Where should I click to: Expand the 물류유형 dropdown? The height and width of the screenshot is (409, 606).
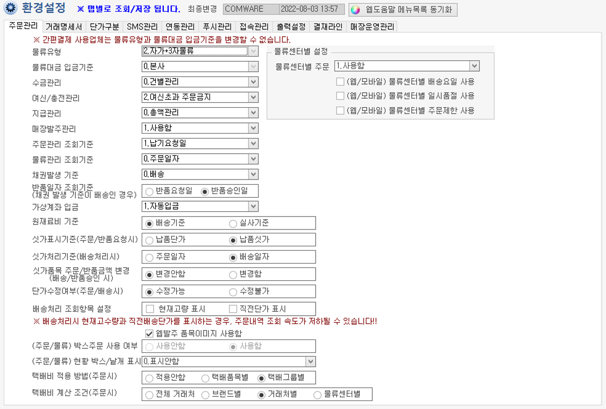(x=253, y=51)
